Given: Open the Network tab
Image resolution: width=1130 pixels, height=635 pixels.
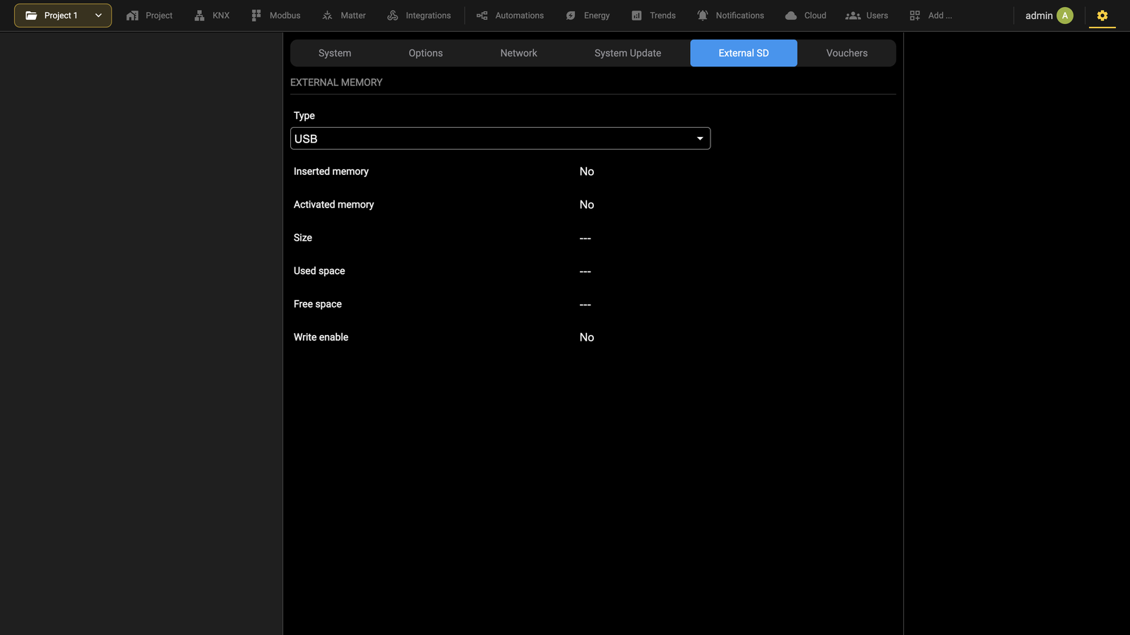Looking at the screenshot, I should click(x=518, y=53).
